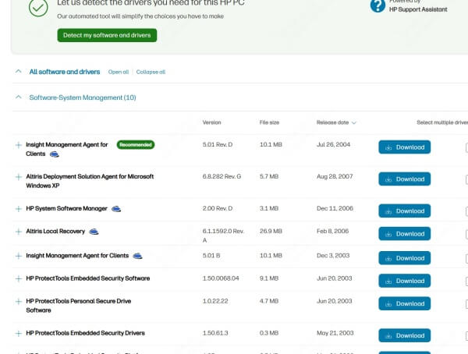Select checkbox for HP ProtectTools Embedded Security Drivers
Viewport: 468px width, 354px height.
[x=466, y=336]
